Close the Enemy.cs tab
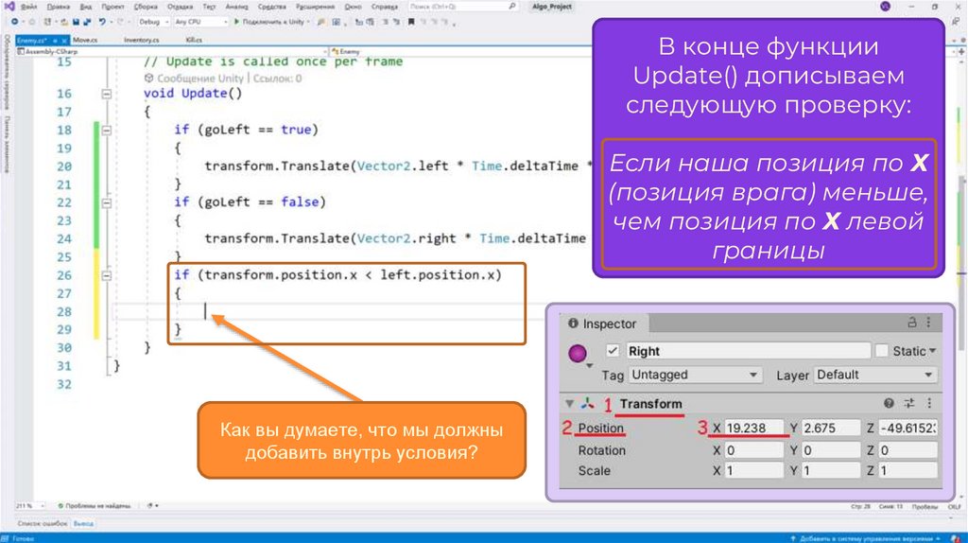 point(64,41)
